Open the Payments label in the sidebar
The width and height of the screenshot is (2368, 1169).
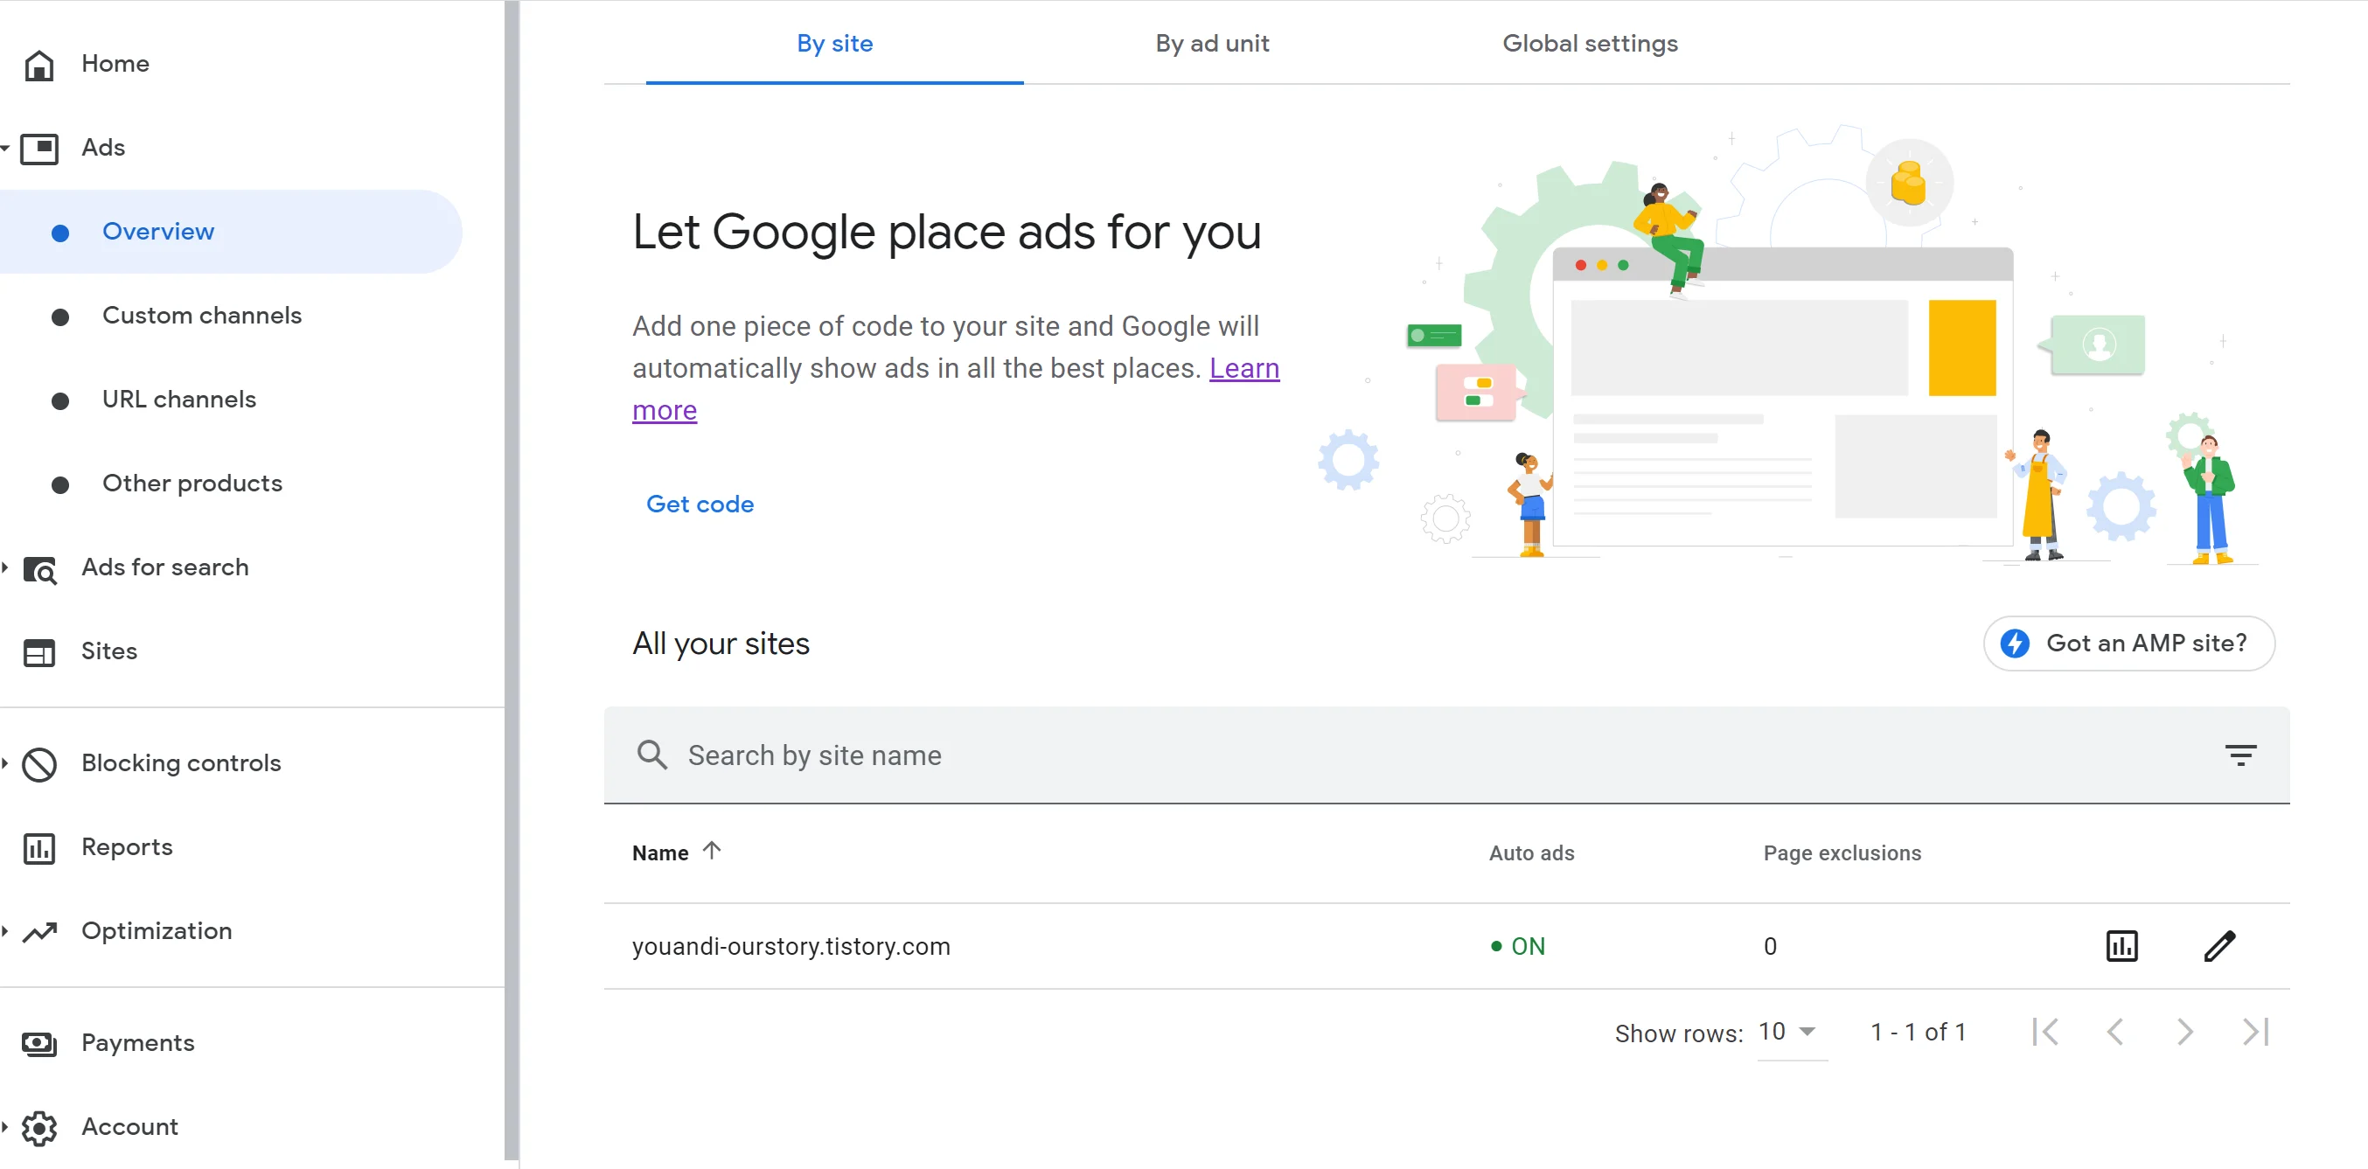[138, 1043]
